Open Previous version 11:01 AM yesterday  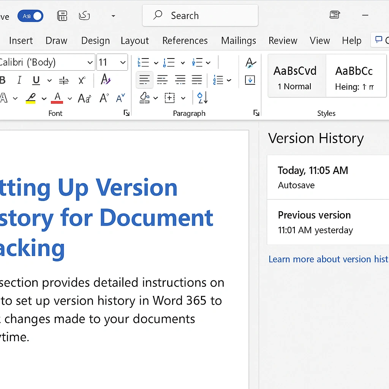pos(328,222)
